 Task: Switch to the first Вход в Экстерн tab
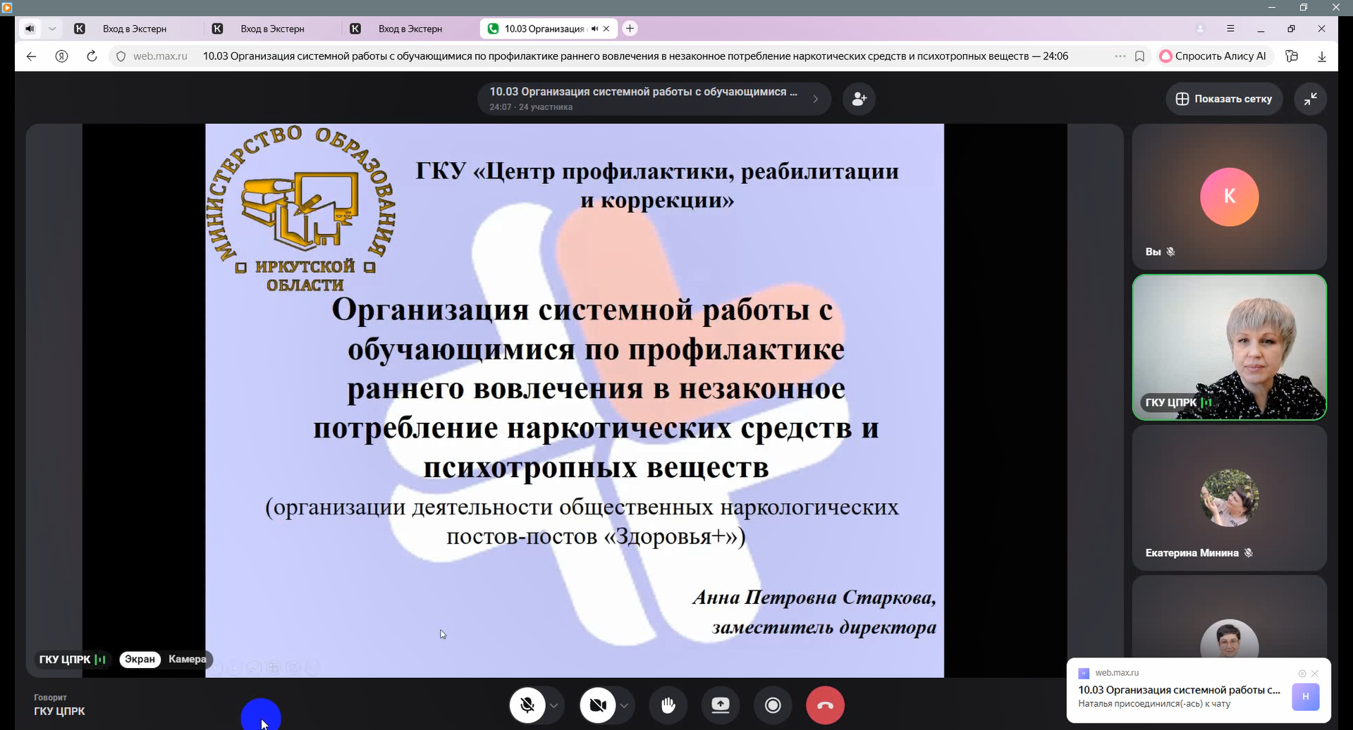tap(135, 29)
